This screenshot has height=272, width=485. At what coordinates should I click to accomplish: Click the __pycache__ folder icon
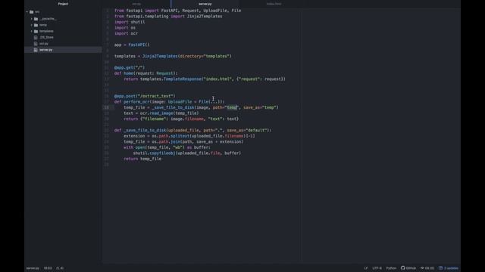36,19
